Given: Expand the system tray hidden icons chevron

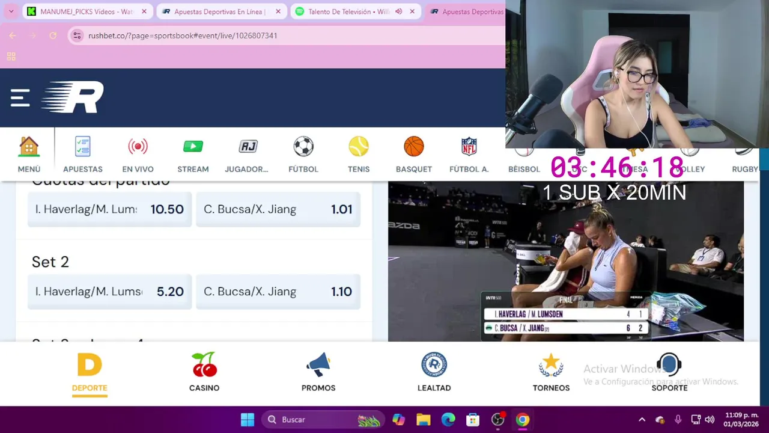Looking at the screenshot, I should tap(642, 420).
